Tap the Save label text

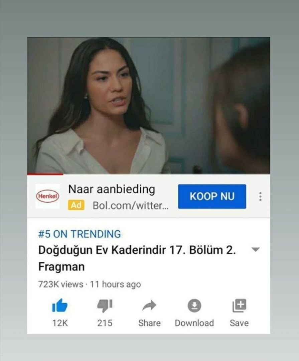[x=239, y=323]
